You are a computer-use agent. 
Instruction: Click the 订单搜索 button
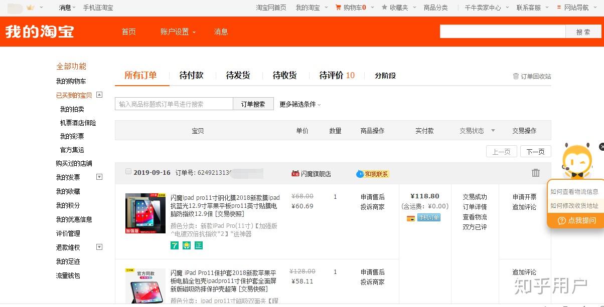(x=253, y=104)
